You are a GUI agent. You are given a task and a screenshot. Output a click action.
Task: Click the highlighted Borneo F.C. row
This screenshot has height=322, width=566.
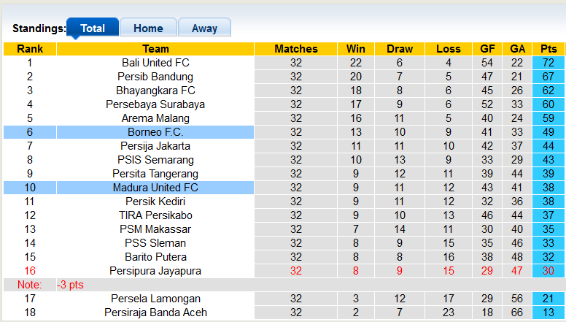point(155,132)
